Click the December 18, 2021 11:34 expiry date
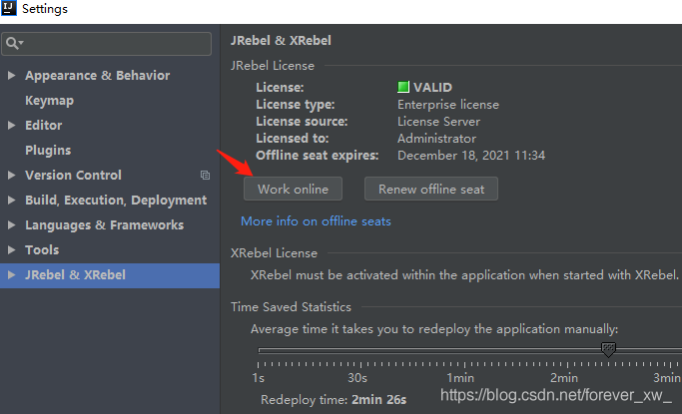This screenshot has height=414, width=682. coord(471,156)
